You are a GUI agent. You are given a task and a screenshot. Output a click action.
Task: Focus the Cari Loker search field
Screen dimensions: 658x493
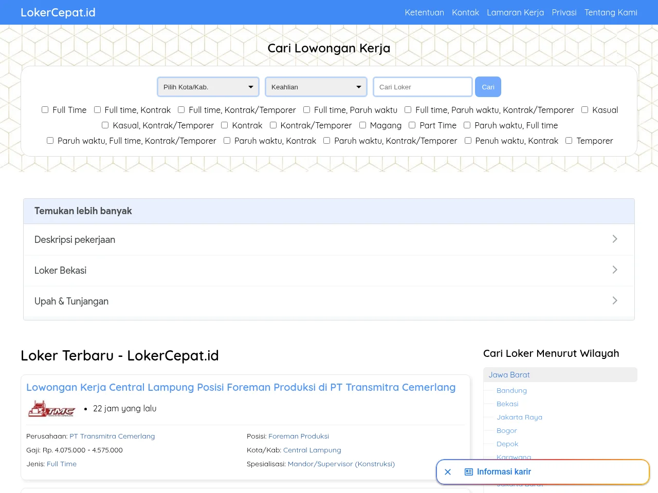[423, 87]
